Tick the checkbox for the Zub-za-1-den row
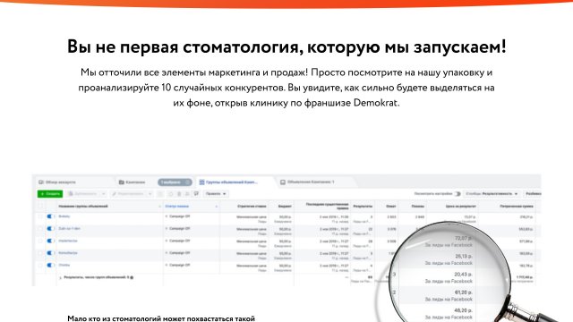Screen dimensions: 573x322 (40, 229)
